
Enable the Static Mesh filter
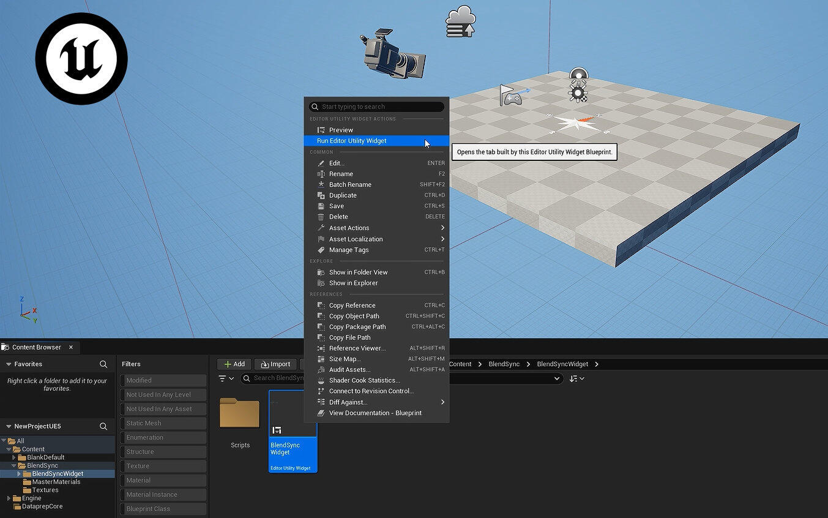pyautogui.click(x=163, y=423)
